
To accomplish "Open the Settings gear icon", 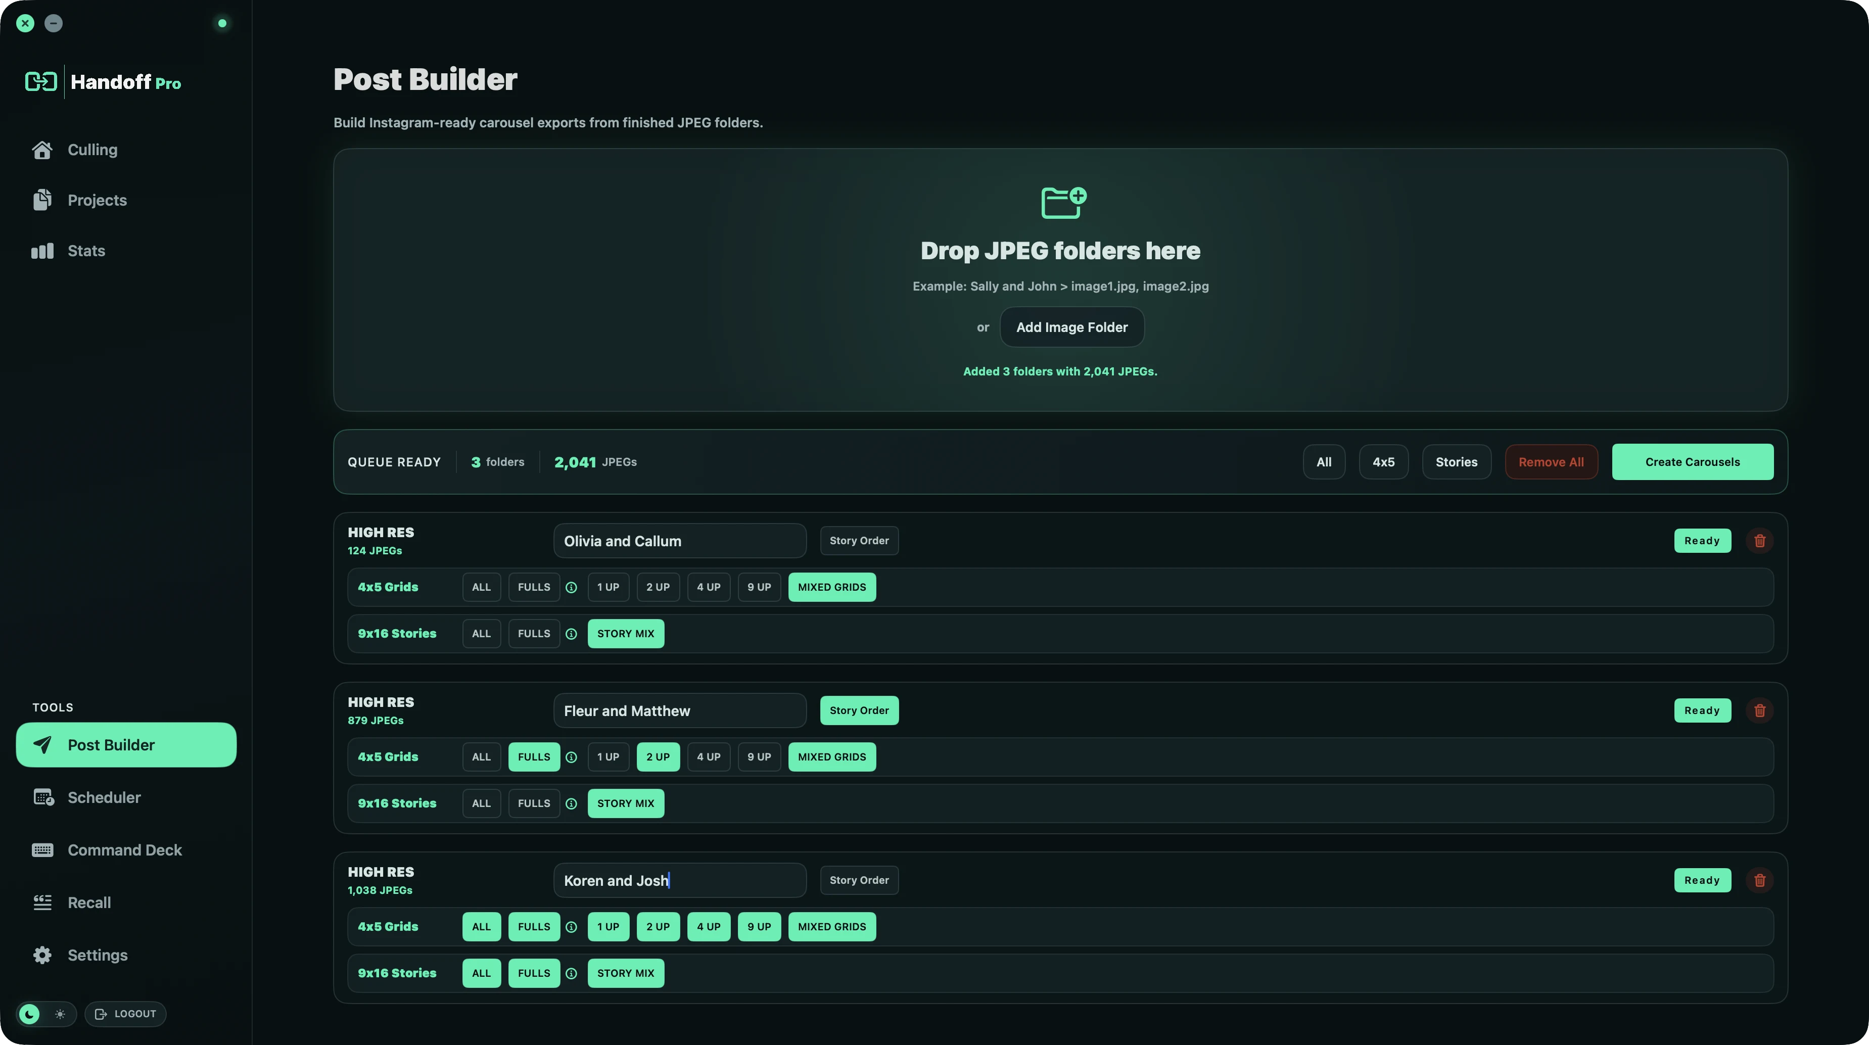I will pos(42,955).
